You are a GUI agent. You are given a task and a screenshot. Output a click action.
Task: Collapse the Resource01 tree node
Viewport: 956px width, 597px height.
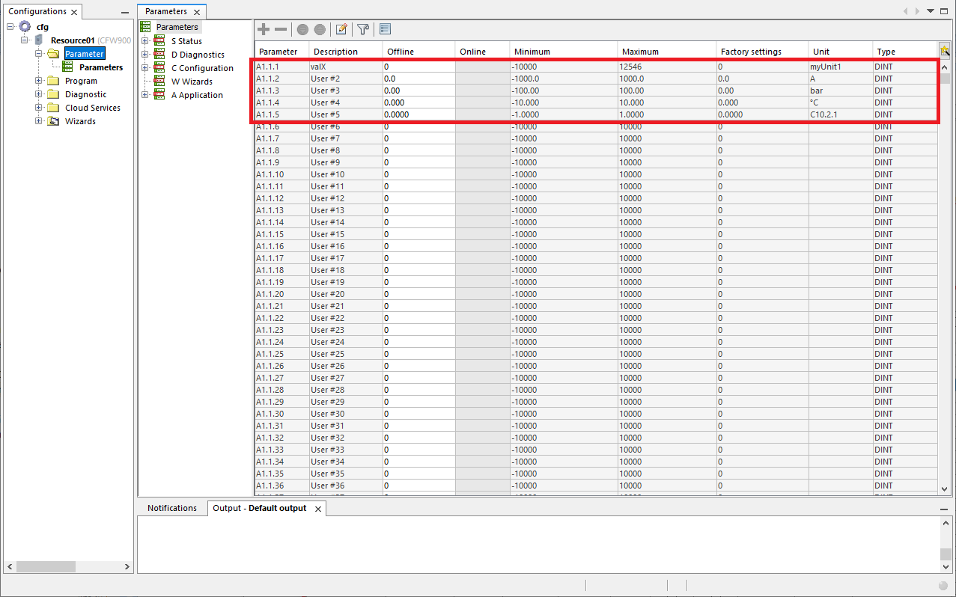(23, 40)
